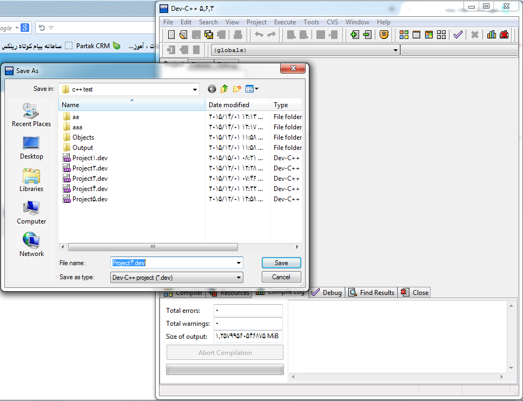Screen dimensions: 523x401
Task: Click the Create New Folder icon
Action: click(237, 89)
